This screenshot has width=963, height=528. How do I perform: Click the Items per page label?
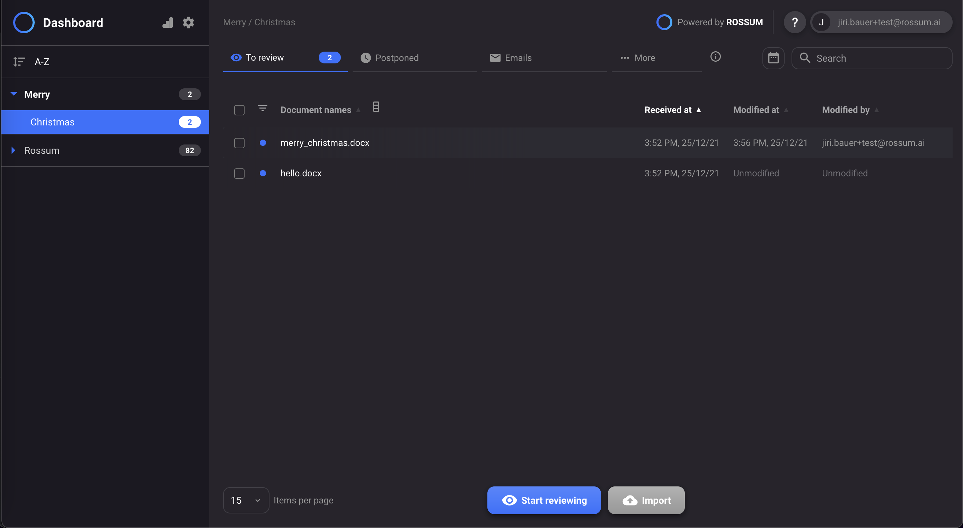click(x=303, y=500)
